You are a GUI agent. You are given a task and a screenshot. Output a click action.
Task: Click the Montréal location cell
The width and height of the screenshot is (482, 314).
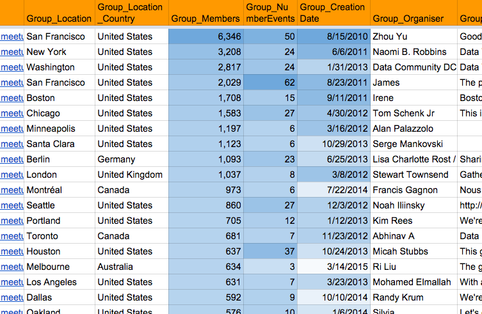59,190
